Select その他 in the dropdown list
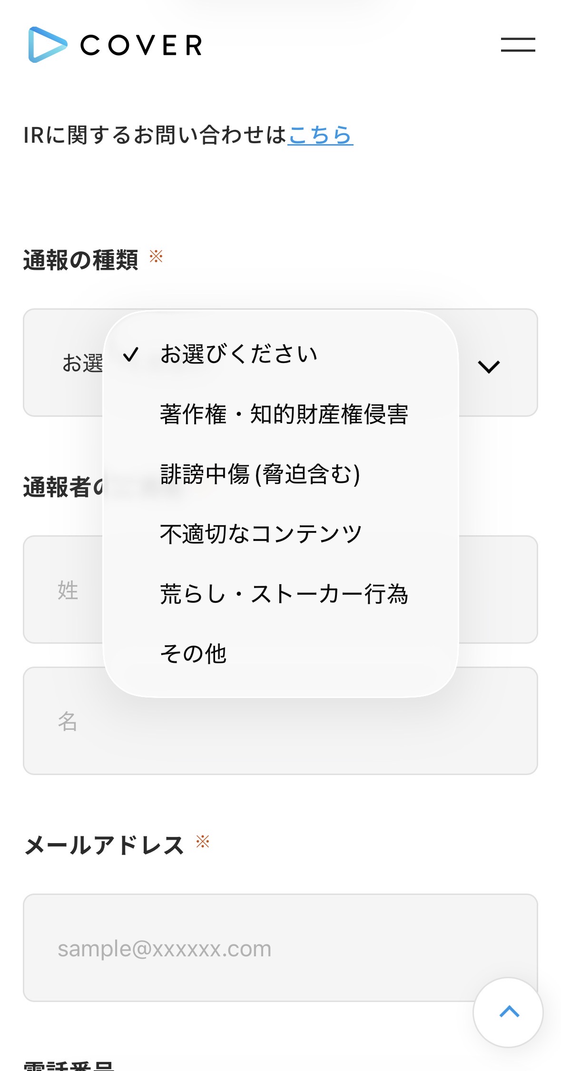 click(193, 653)
